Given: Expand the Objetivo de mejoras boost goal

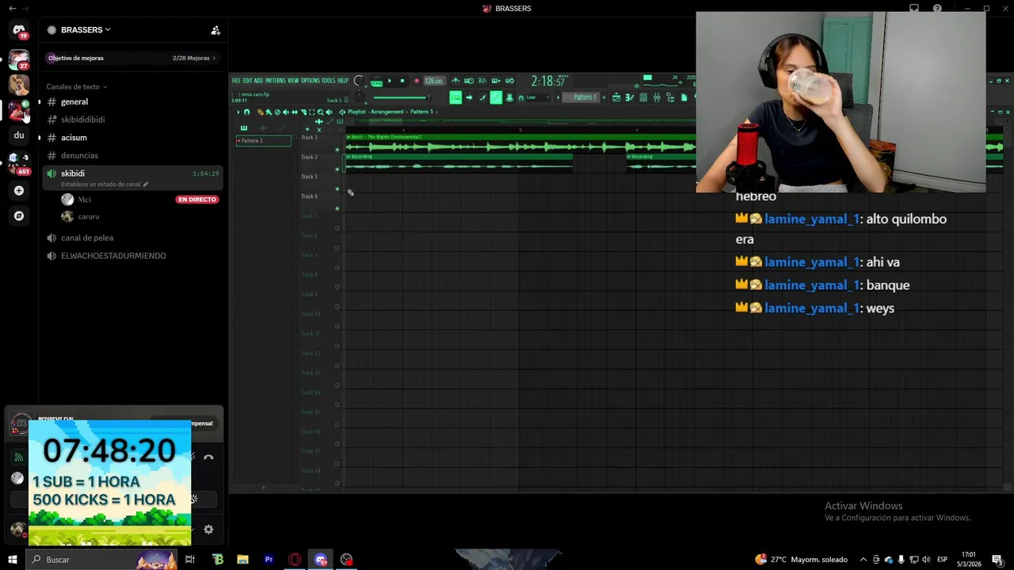Looking at the screenshot, I should pos(132,58).
